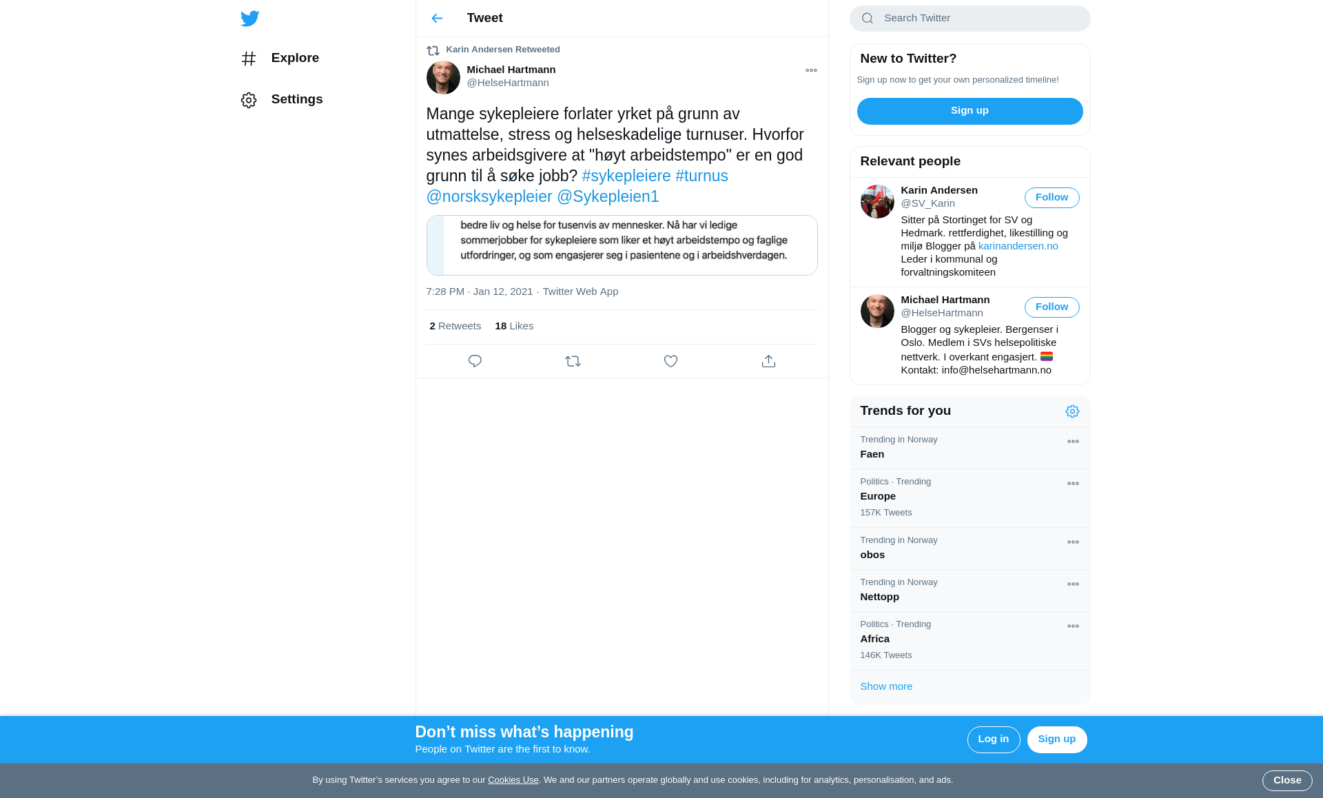Follow Michael Hartmann in Relevant people
This screenshot has width=1323, height=798.
pyautogui.click(x=1052, y=307)
